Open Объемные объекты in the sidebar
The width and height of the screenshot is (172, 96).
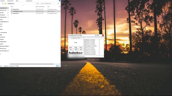[x=4, y=46]
